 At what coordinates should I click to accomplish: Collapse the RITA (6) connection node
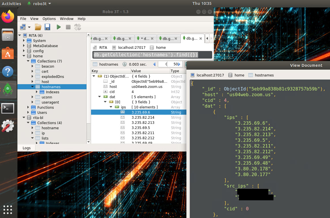20,35
